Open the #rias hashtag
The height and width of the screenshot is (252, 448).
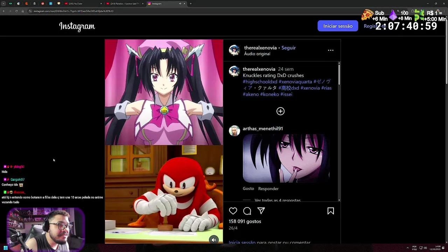[x=326, y=88]
